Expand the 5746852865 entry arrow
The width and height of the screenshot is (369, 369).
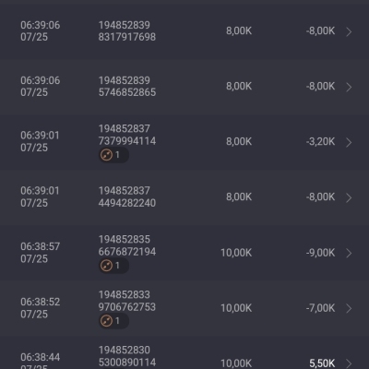click(x=349, y=87)
